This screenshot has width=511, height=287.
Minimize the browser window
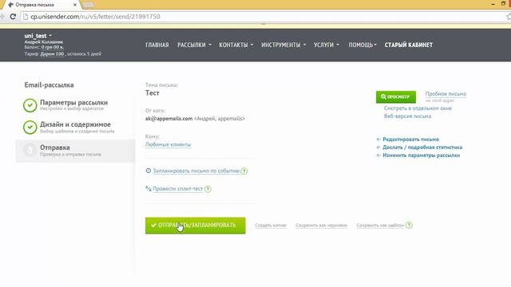click(493, 4)
